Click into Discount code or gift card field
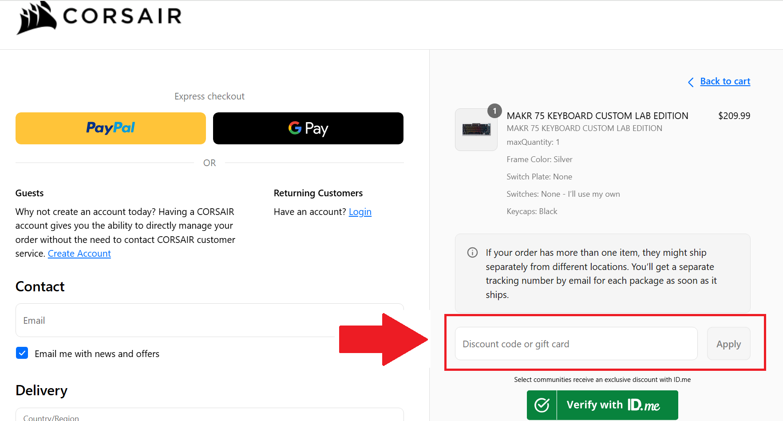The height and width of the screenshot is (421, 783). tap(576, 344)
